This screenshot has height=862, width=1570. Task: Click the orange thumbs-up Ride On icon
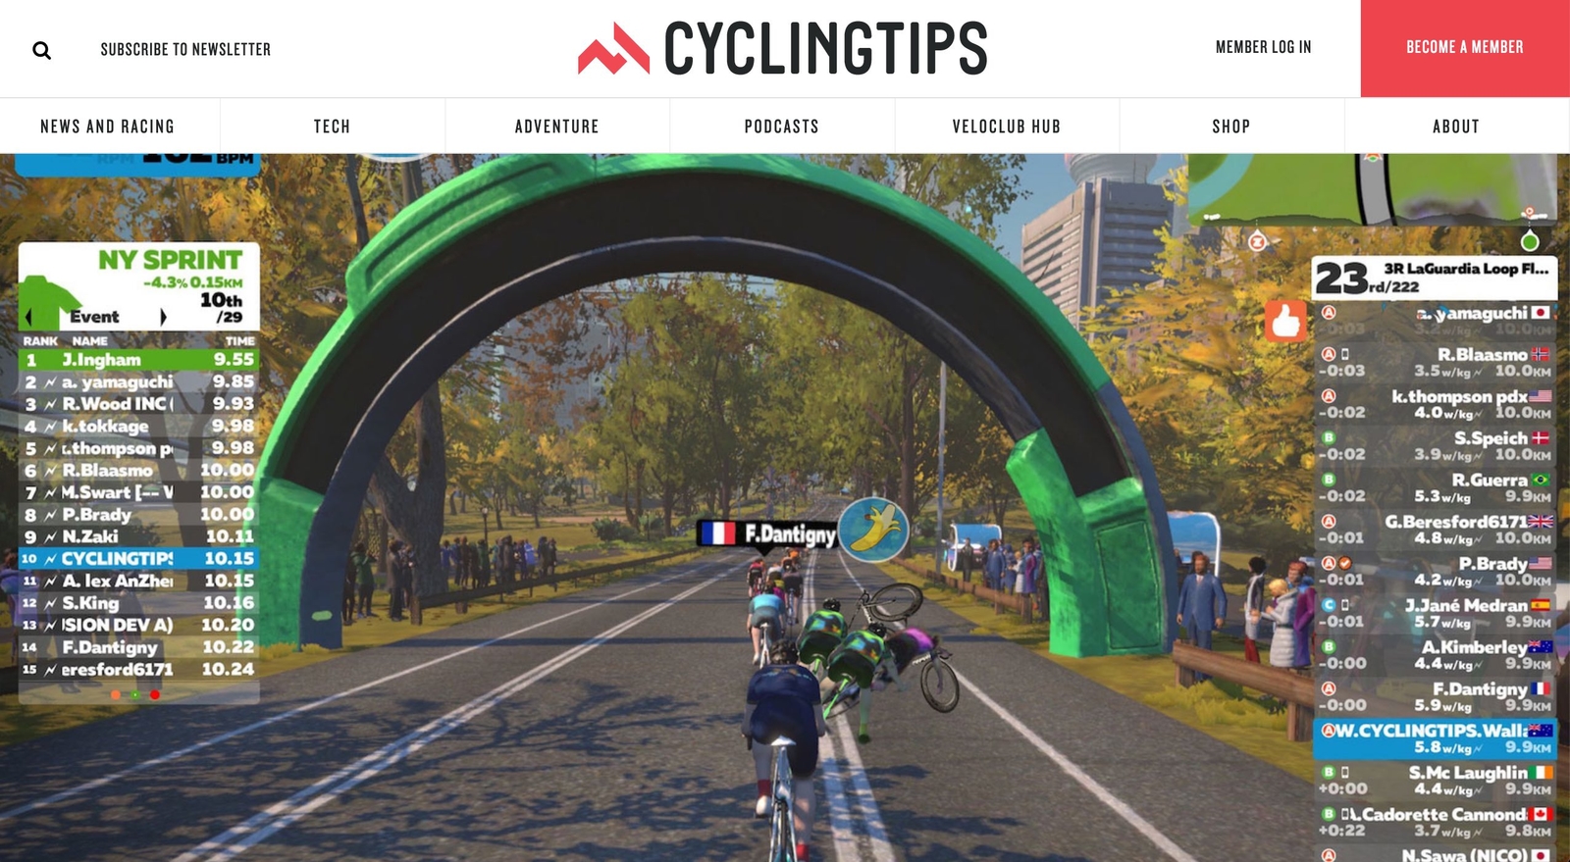pyautogui.click(x=1285, y=320)
